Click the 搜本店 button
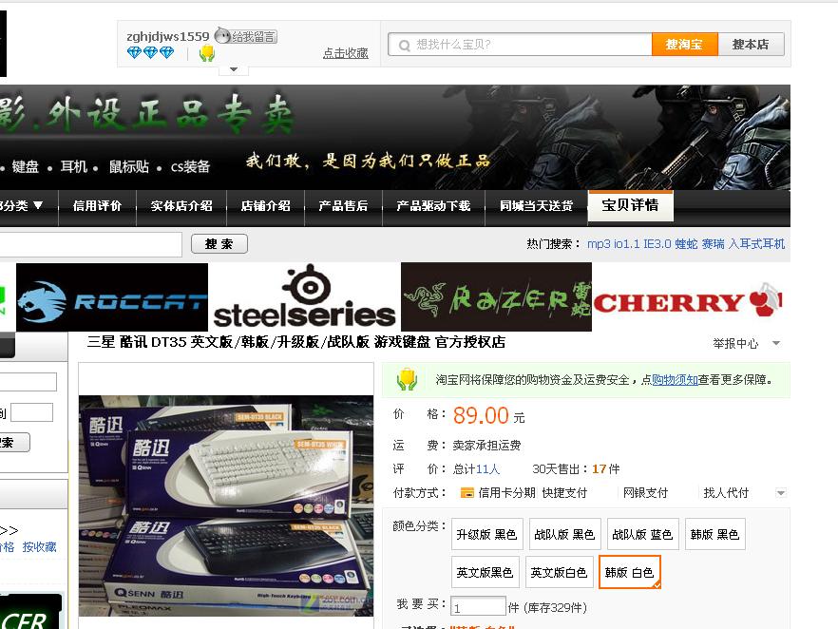The image size is (838, 629). point(751,45)
